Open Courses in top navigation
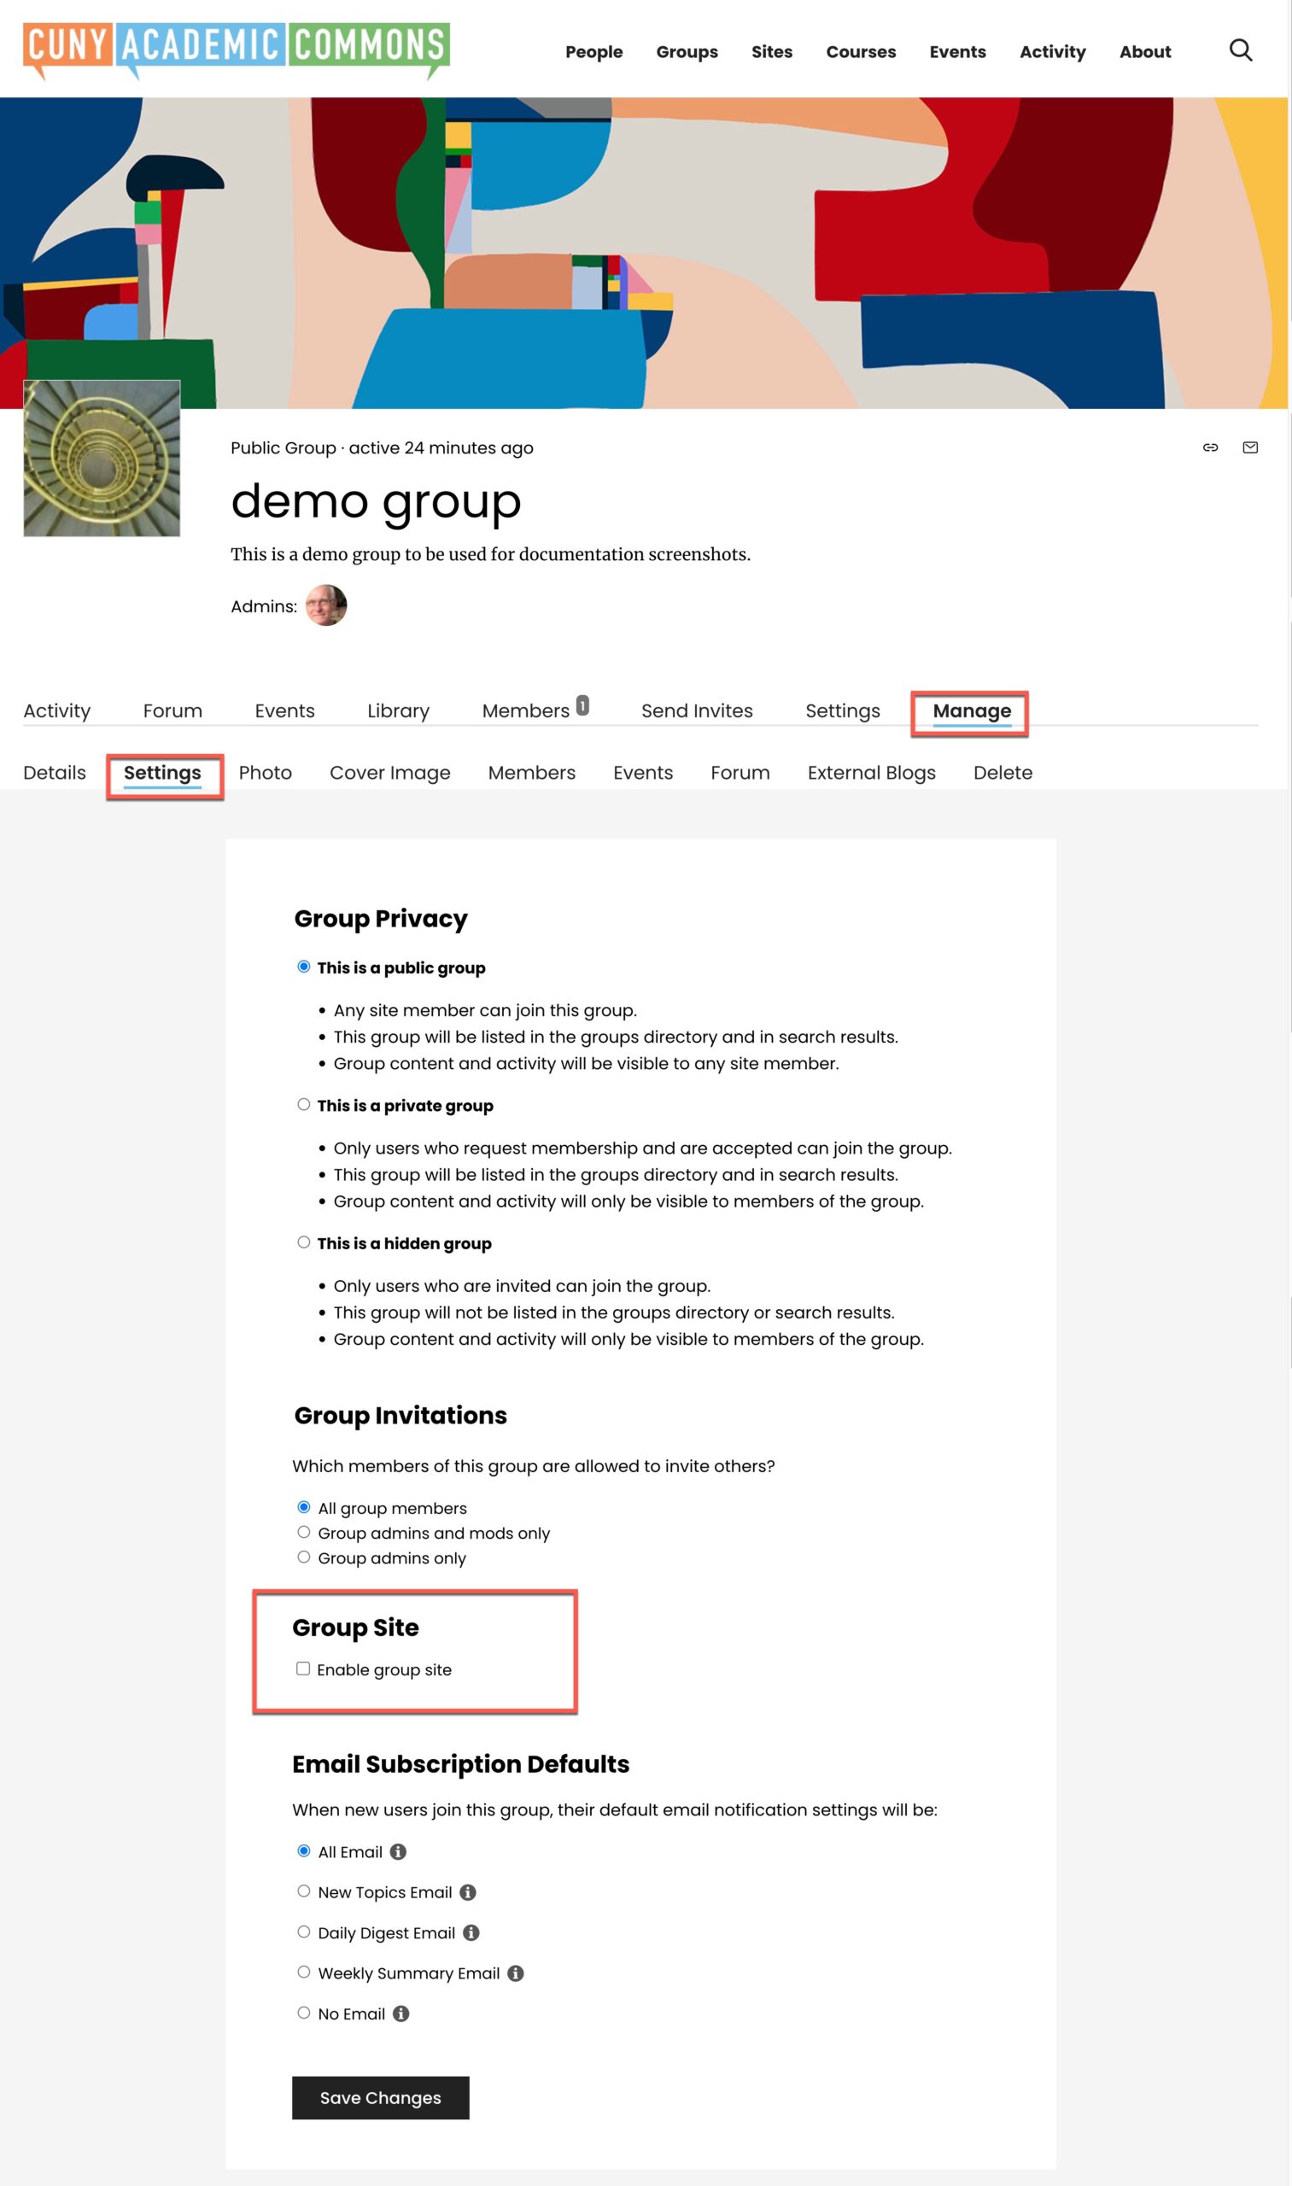The width and height of the screenshot is (1292, 2186). [861, 51]
